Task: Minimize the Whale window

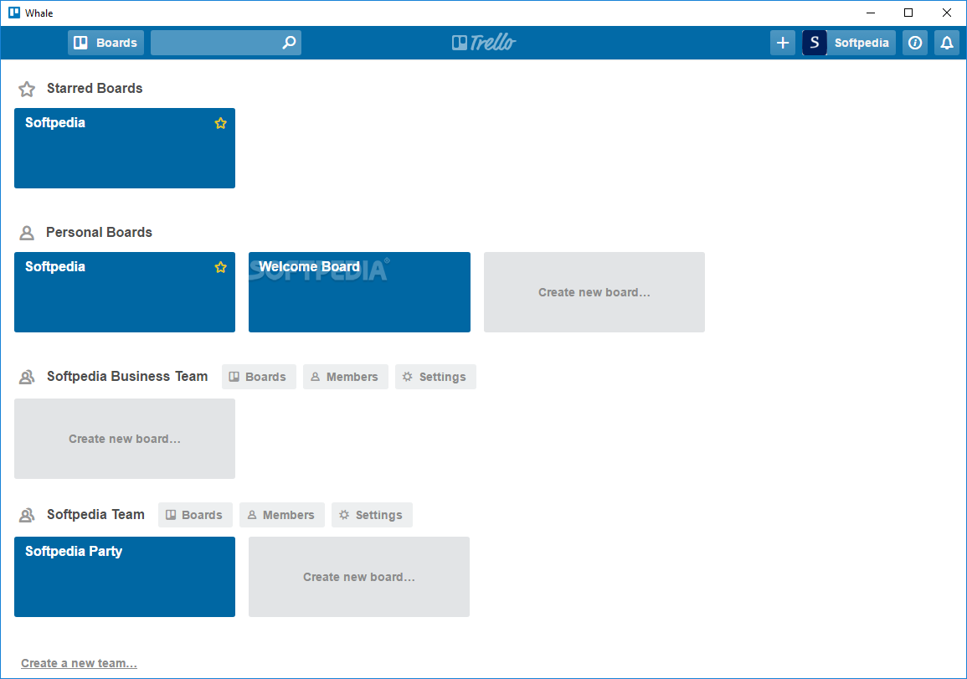Action: pyautogui.click(x=871, y=13)
